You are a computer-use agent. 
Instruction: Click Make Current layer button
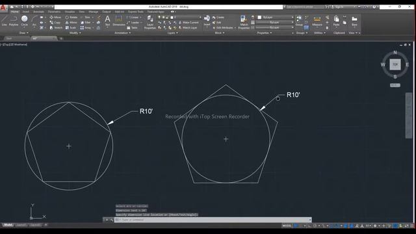click(188, 23)
